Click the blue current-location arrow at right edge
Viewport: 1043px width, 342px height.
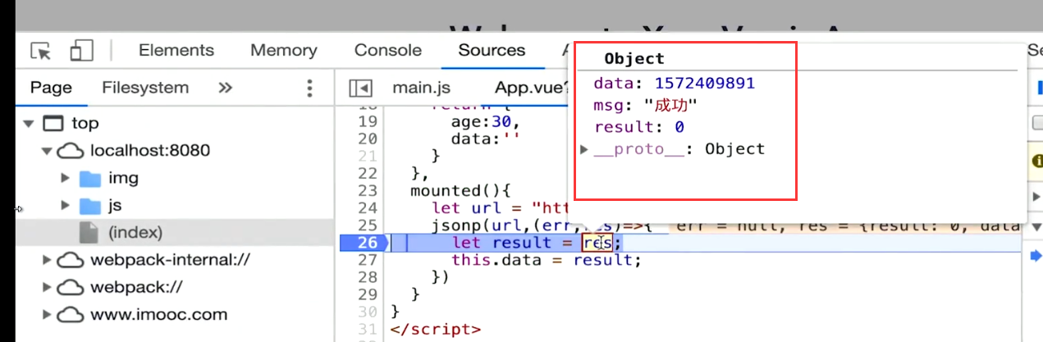coord(1036,256)
